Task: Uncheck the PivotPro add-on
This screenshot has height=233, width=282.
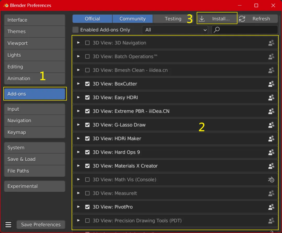Action: (x=87, y=207)
